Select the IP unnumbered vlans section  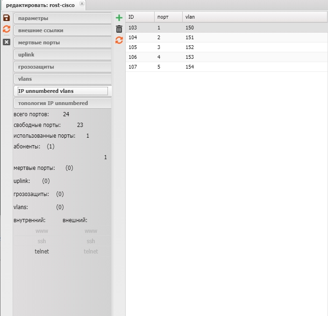[x=62, y=91]
